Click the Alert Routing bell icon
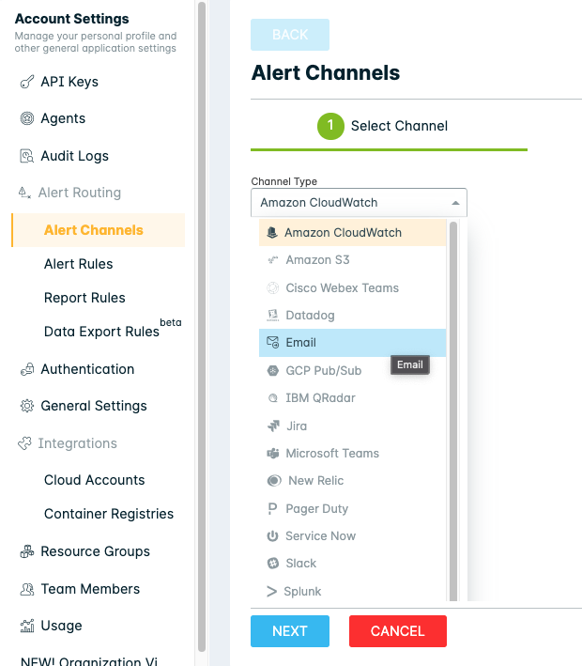 [24, 193]
